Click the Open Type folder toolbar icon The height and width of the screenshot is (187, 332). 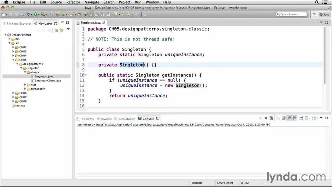[x=79, y=15]
